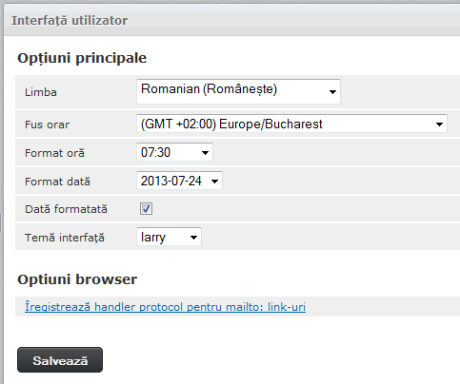Screen dimensions: 460x384
Task: Toggle the Dată formatată checkbox
Action: click(146, 209)
